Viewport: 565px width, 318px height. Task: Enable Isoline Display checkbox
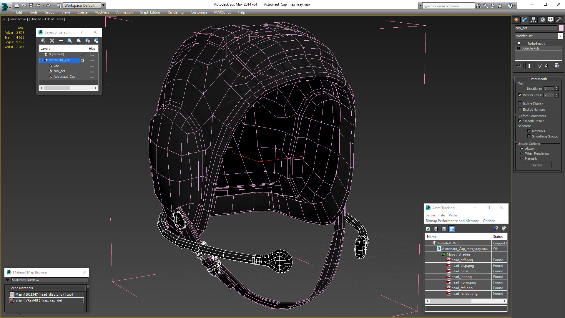(x=520, y=103)
